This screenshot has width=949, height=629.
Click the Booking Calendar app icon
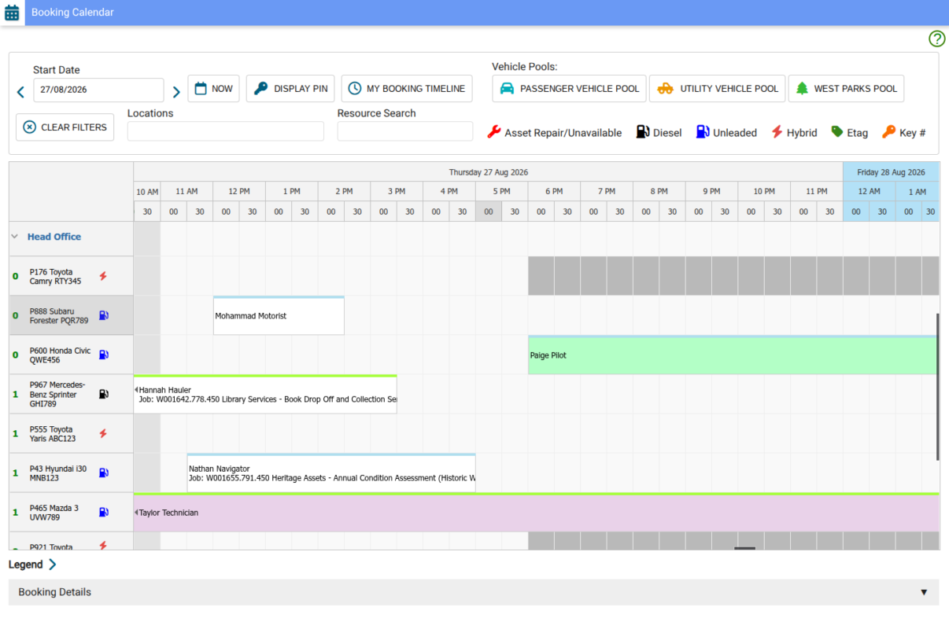(x=12, y=13)
